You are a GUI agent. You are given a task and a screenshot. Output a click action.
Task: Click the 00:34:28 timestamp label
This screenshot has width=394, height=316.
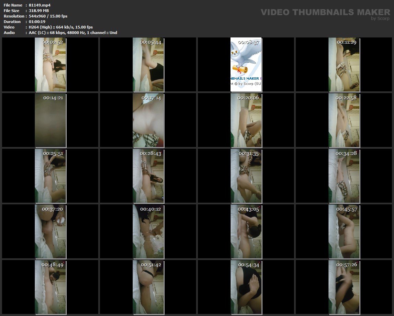pos(346,153)
